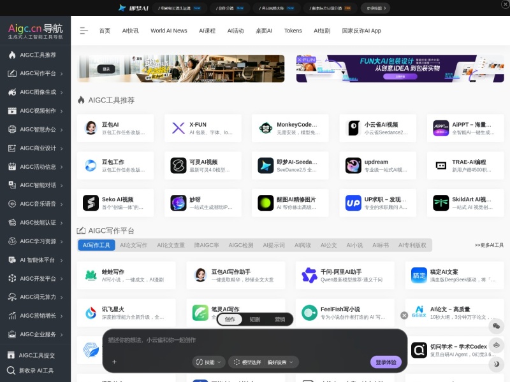Open the 蛙蛙写作 frog icon
Image resolution: width=510 pixels, height=382 pixels.
pos(91,275)
